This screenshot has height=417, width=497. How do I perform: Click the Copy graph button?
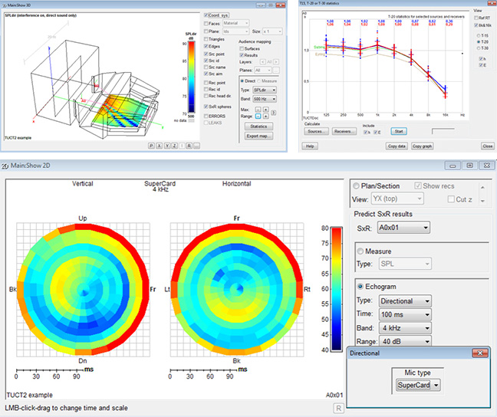coord(422,145)
